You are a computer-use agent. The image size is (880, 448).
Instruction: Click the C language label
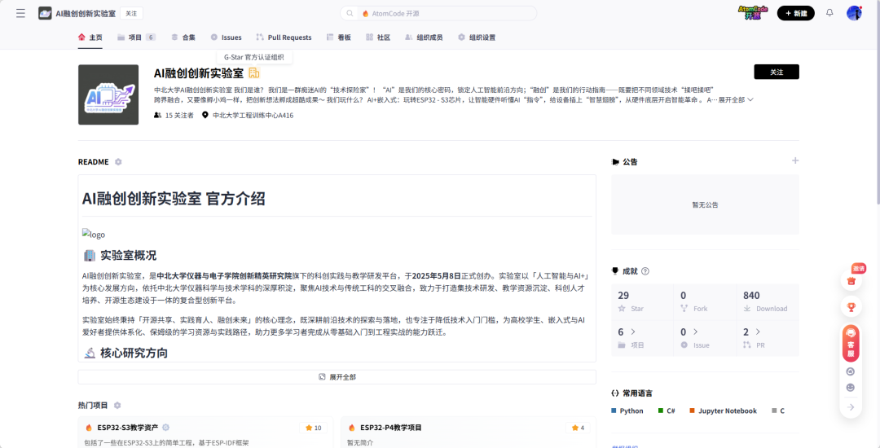(782, 411)
